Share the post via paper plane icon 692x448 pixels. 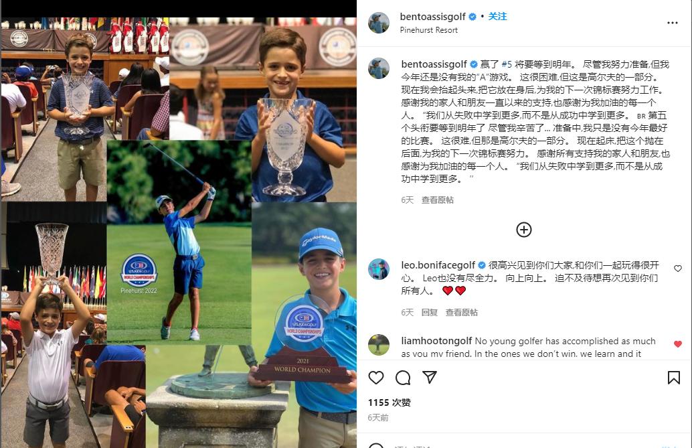[430, 377]
